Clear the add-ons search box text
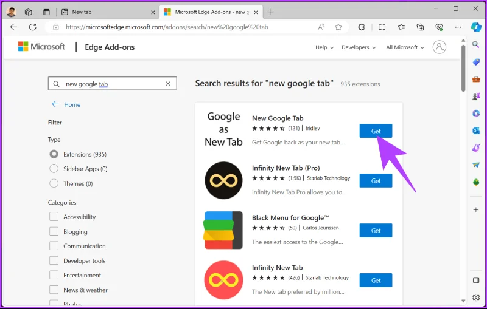 pos(168,84)
